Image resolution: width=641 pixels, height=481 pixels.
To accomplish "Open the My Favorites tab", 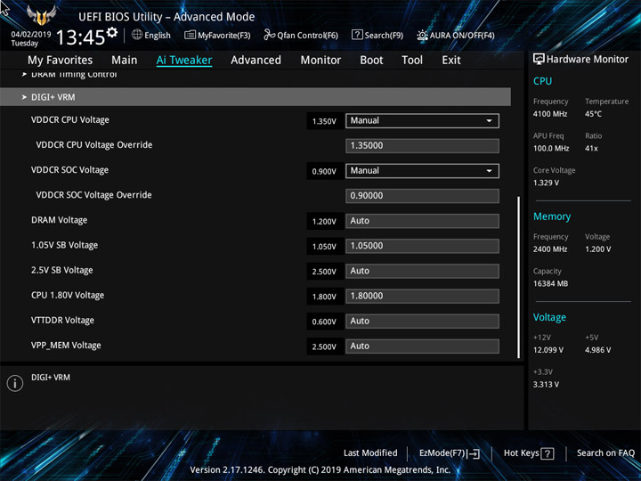I will pyautogui.click(x=61, y=61).
